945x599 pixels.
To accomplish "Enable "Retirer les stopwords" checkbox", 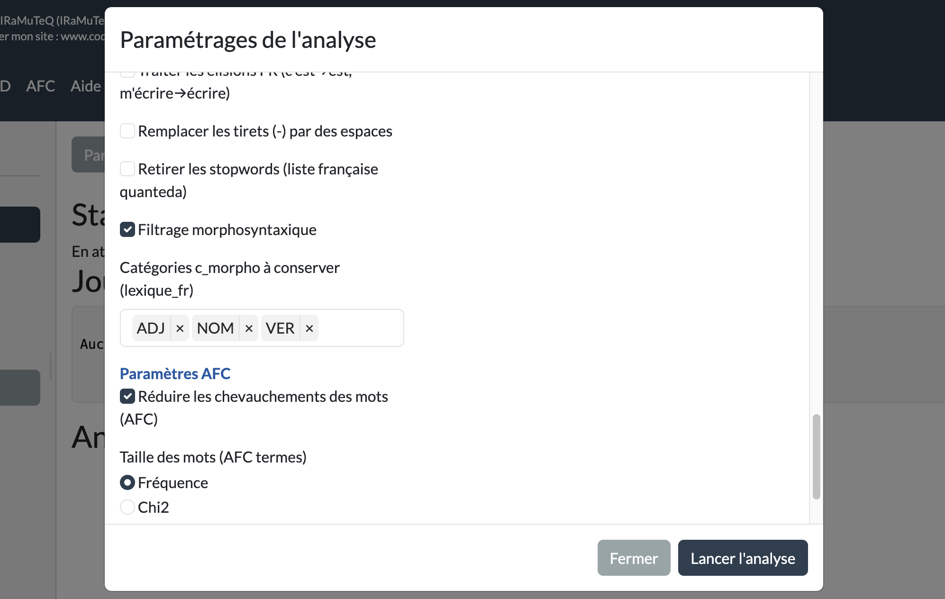I will click(x=127, y=169).
